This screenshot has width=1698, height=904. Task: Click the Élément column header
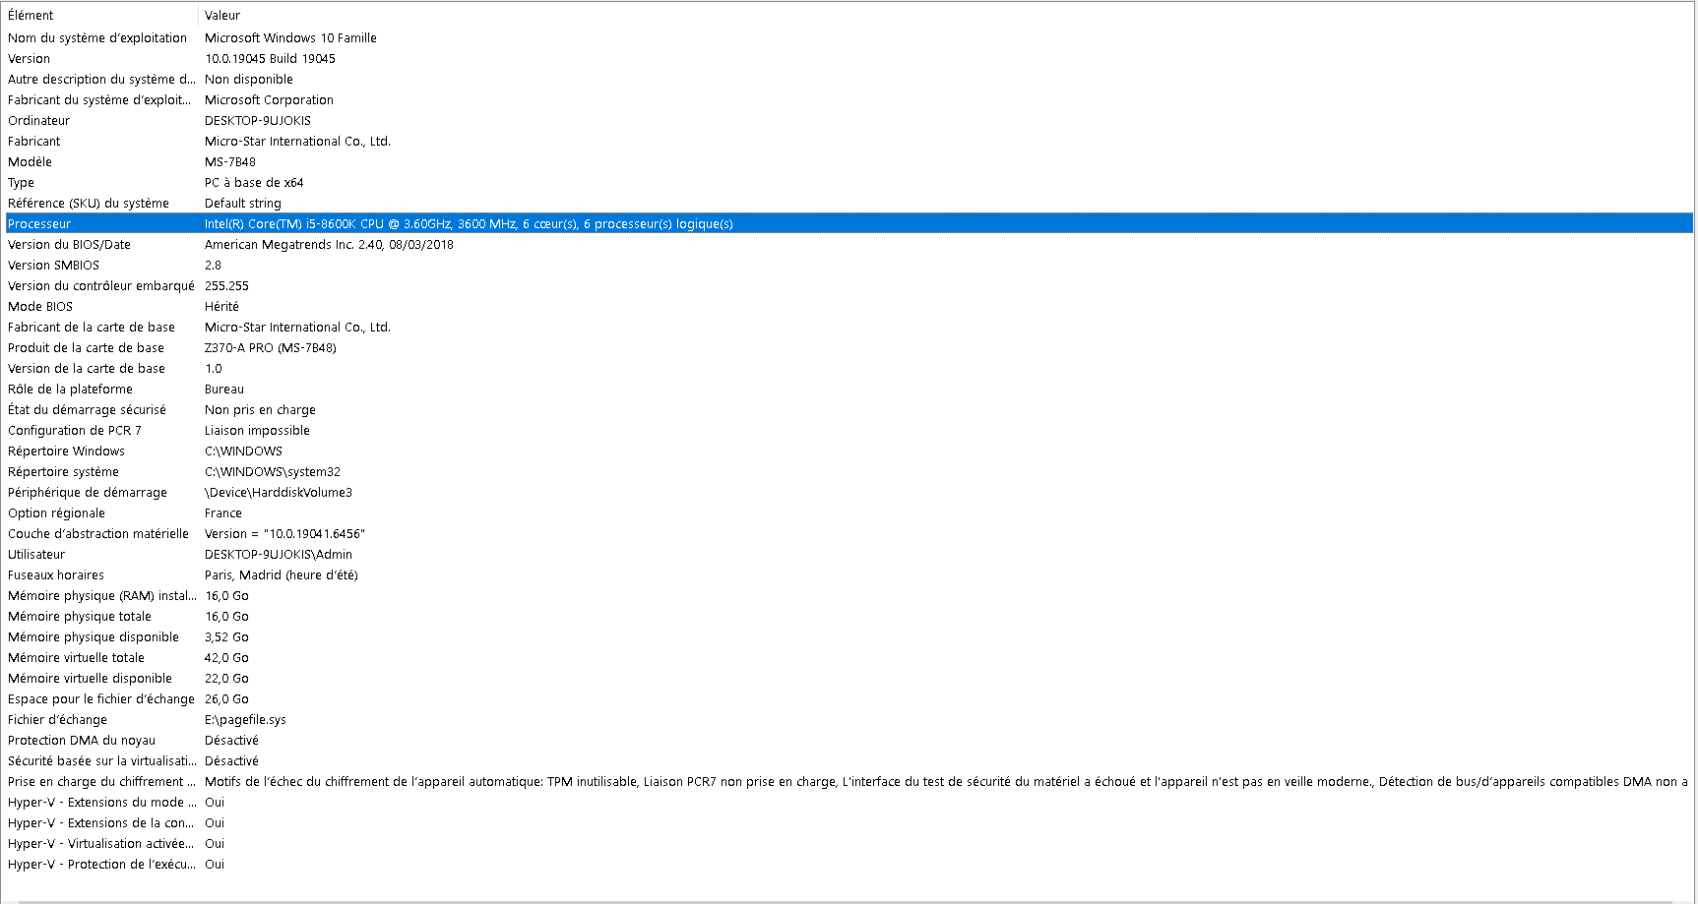pos(101,15)
